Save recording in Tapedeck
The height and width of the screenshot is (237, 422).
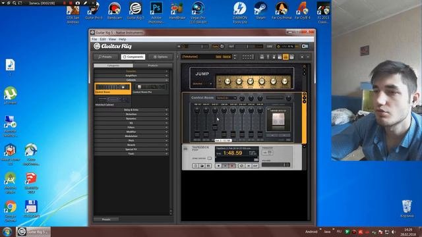(x=208, y=166)
